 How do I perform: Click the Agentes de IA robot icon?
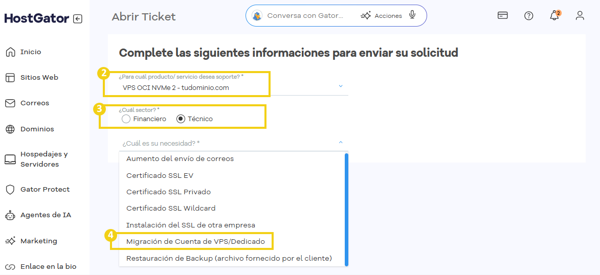(10, 215)
